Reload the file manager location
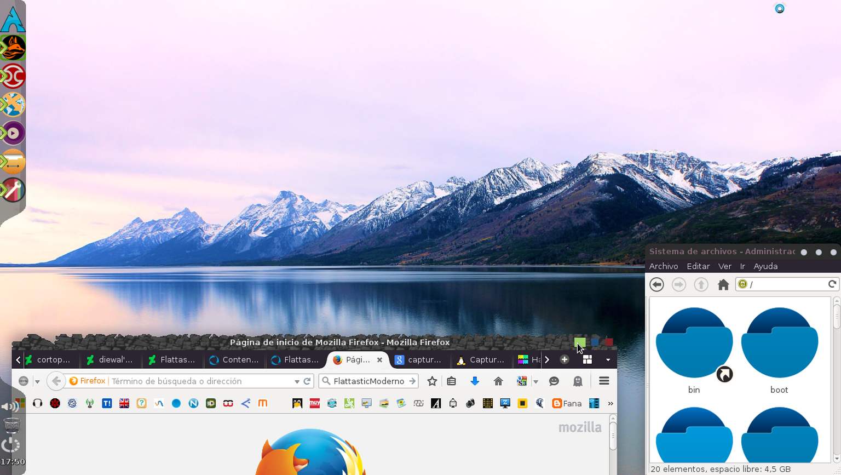Screen dimensions: 841x475 pos(832,284)
